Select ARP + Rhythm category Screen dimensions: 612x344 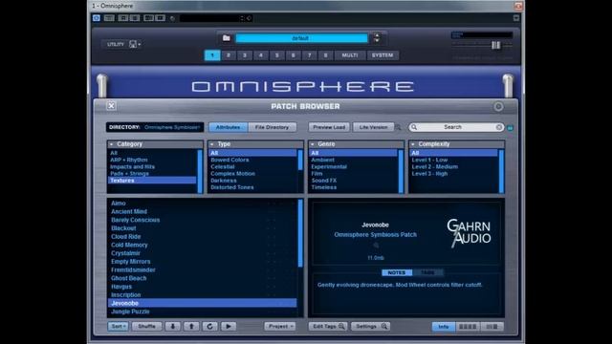[x=129, y=160]
